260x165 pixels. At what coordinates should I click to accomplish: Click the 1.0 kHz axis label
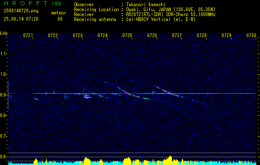coord(4,74)
